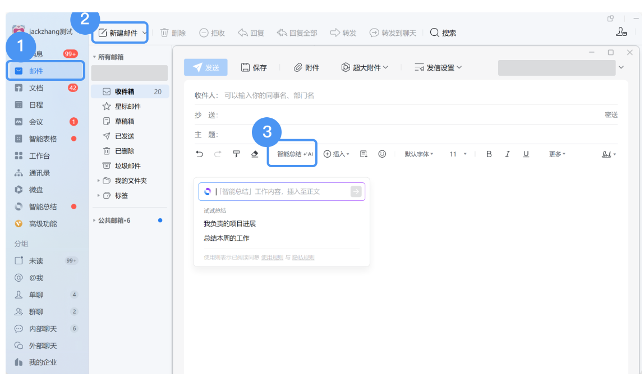Click the emoji smiley icon
The image size is (644, 386).
point(382,154)
